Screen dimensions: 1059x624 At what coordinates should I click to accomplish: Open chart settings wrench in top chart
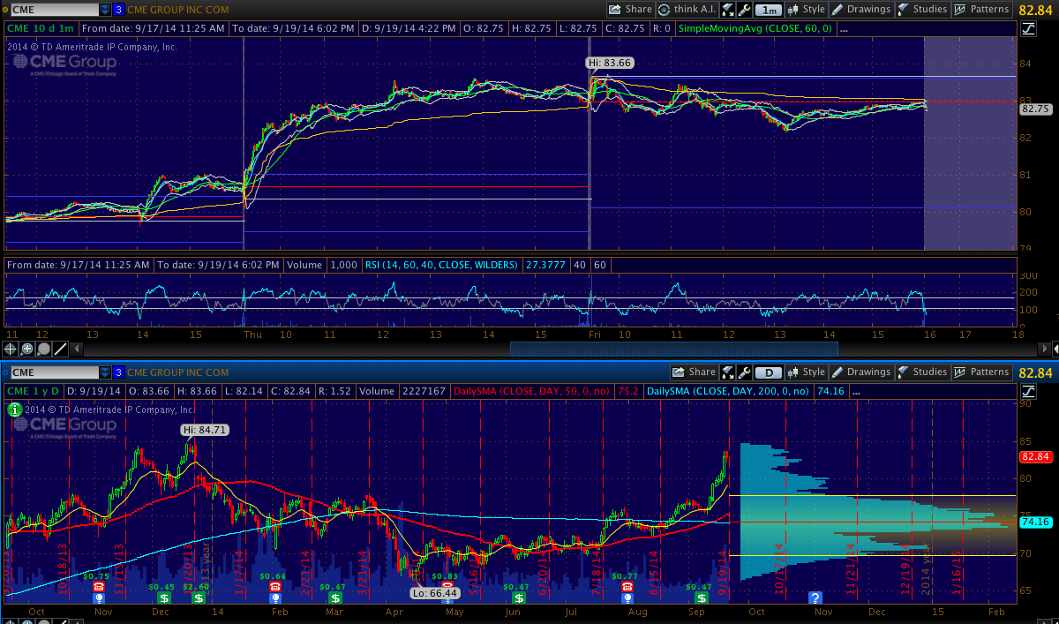(745, 10)
